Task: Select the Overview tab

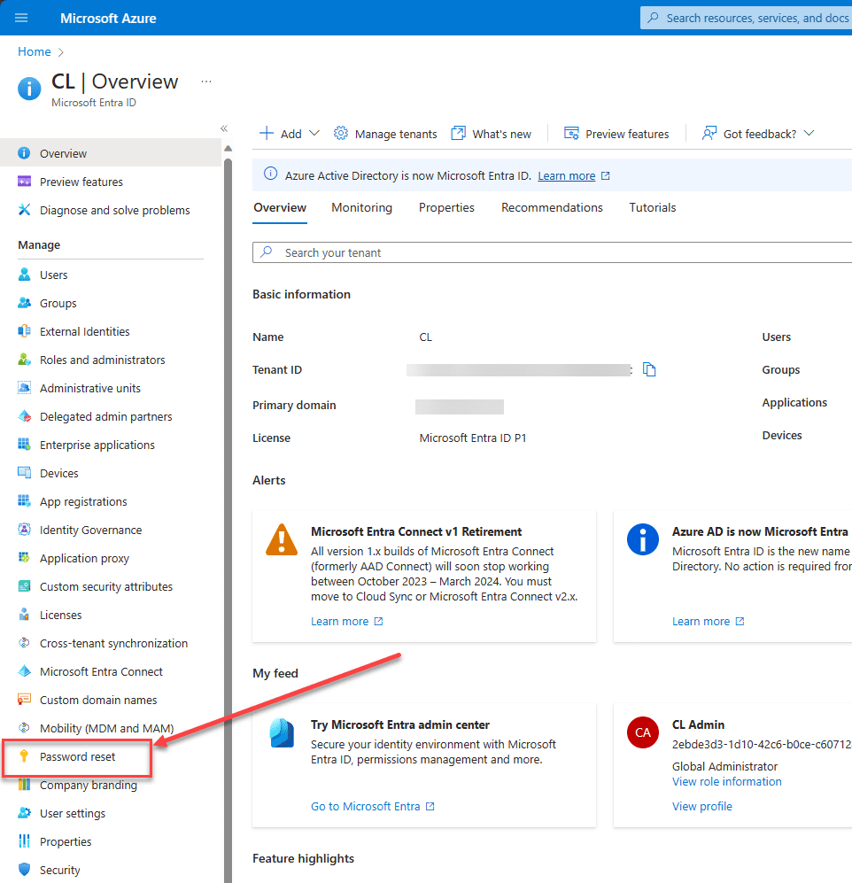Action: 279,207
